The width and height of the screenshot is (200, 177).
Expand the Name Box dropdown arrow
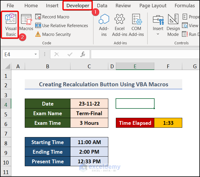[x=36, y=54]
